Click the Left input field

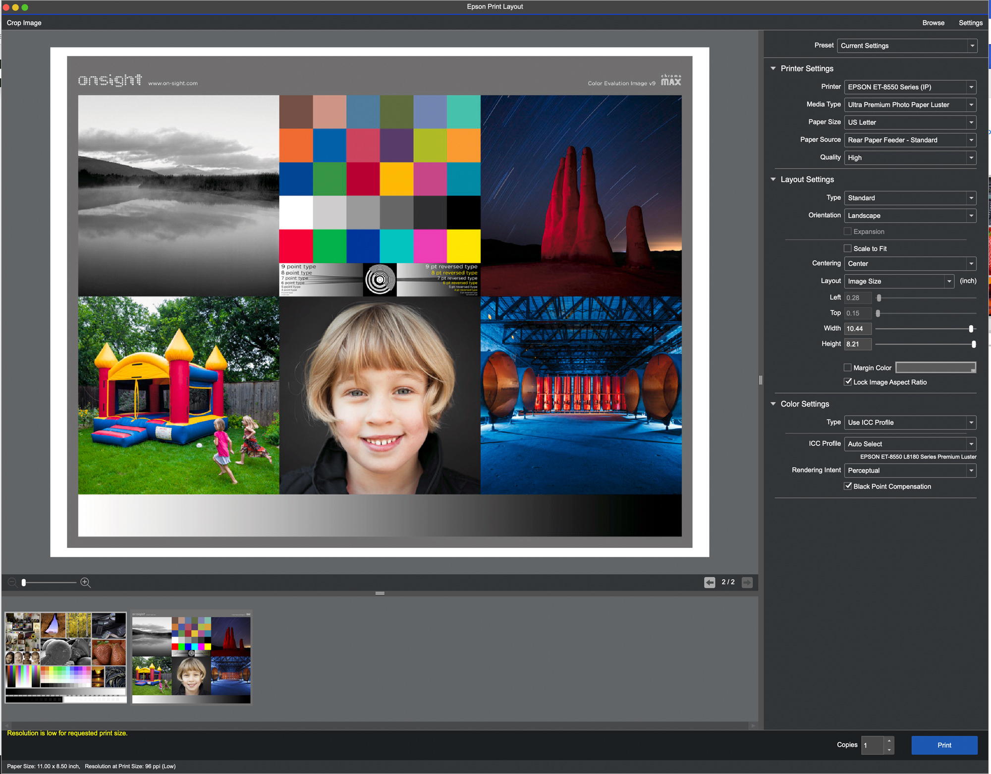[858, 298]
